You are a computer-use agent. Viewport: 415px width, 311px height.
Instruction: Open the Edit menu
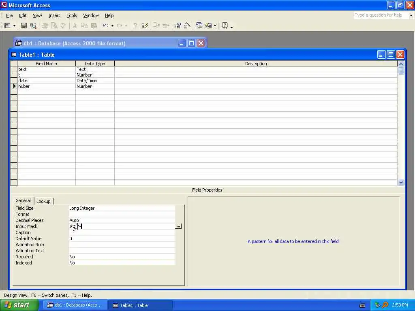pyautogui.click(x=23, y=15)
